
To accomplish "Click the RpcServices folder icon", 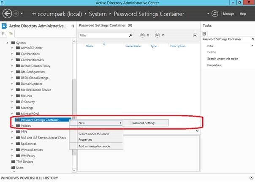I will (x=18, y=144).
